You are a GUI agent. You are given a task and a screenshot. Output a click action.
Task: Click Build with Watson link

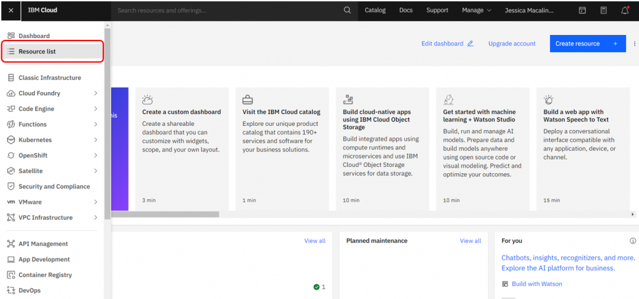[x=537, y=283]
